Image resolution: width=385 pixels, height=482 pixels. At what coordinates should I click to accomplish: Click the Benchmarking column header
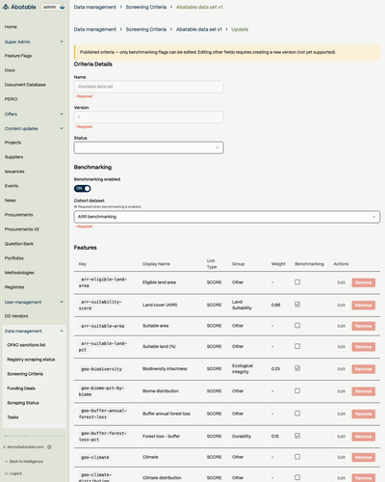coord(309,264)
